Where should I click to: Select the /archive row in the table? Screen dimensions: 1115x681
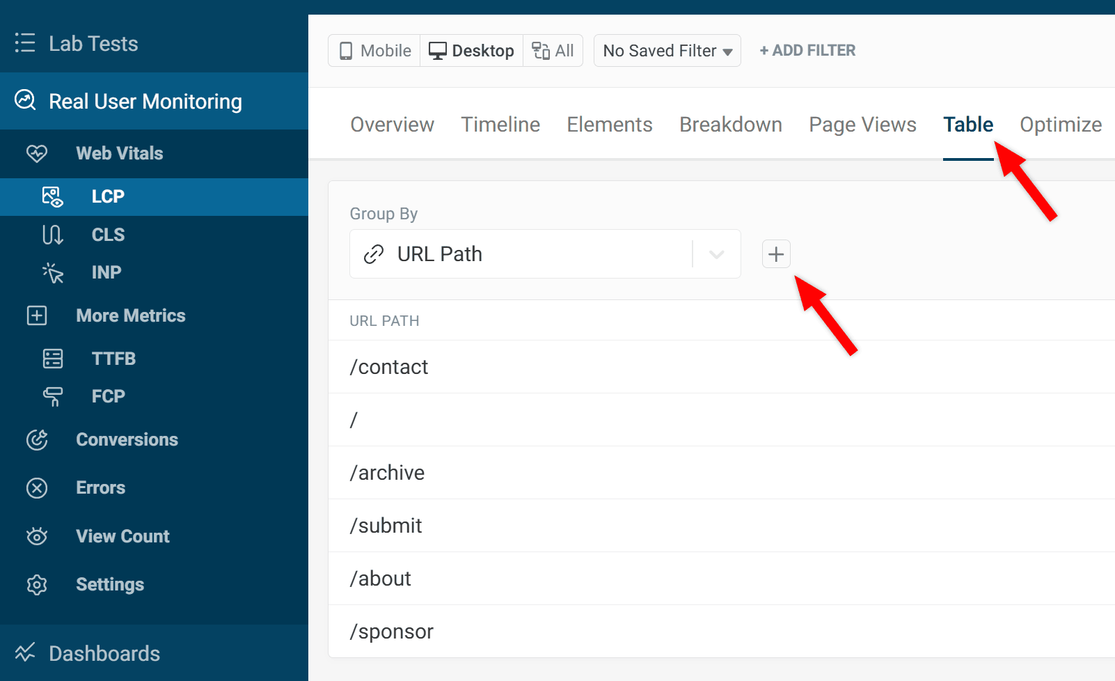pyautogui.click(x=388, y=472)
